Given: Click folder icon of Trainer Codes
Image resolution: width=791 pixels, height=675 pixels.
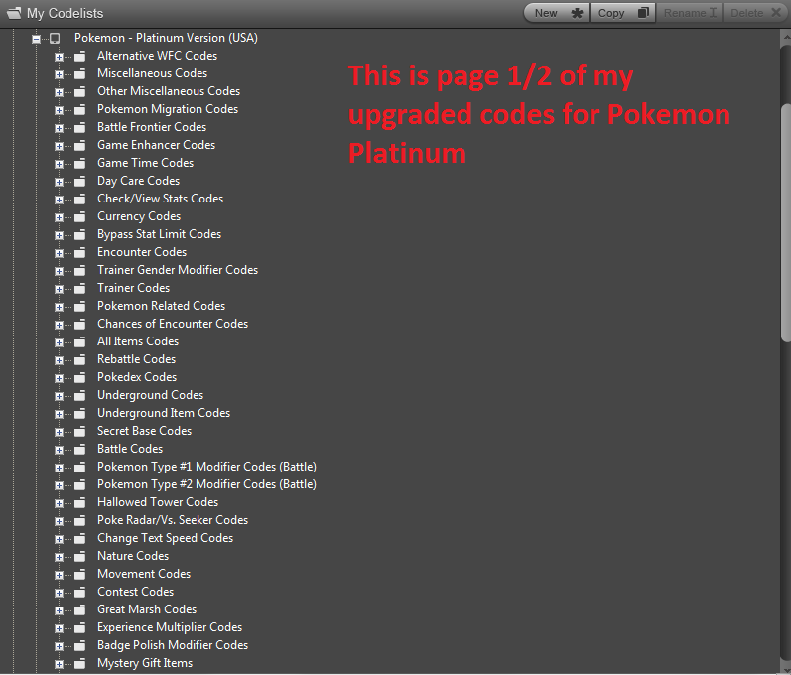Looking at the screenshot, I should point(79,289).
